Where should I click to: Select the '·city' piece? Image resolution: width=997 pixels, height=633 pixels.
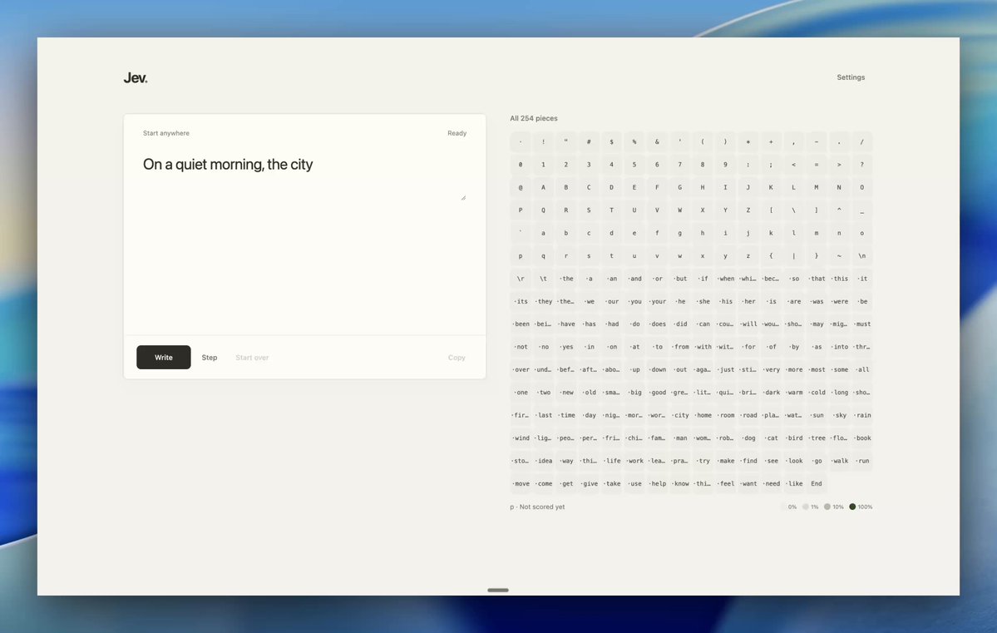pos(680,415)
